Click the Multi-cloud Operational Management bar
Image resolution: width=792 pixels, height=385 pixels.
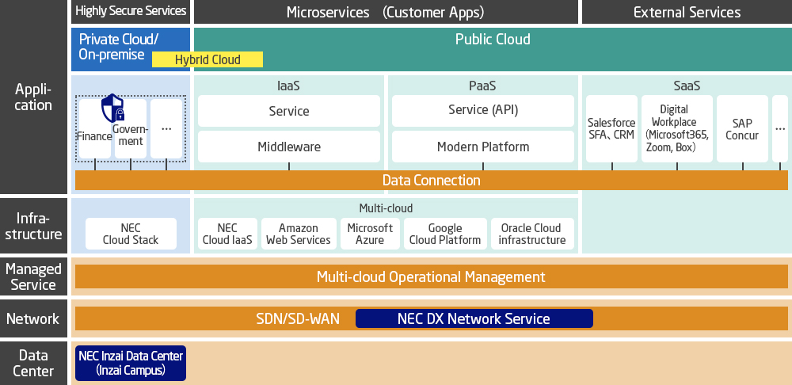click(x=432, y=276)
